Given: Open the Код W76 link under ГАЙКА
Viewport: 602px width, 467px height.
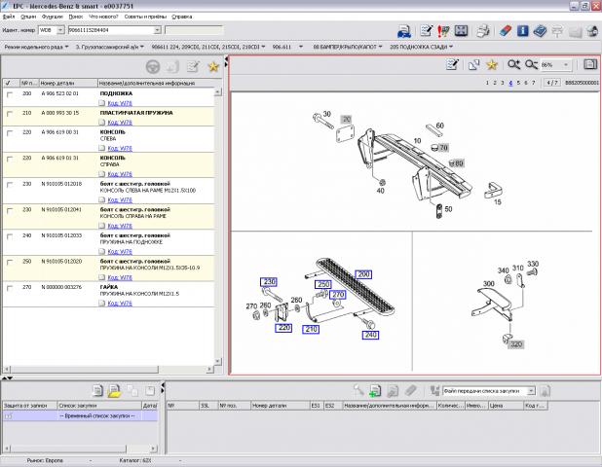Looking at the screenshot, I should point(120,304).
